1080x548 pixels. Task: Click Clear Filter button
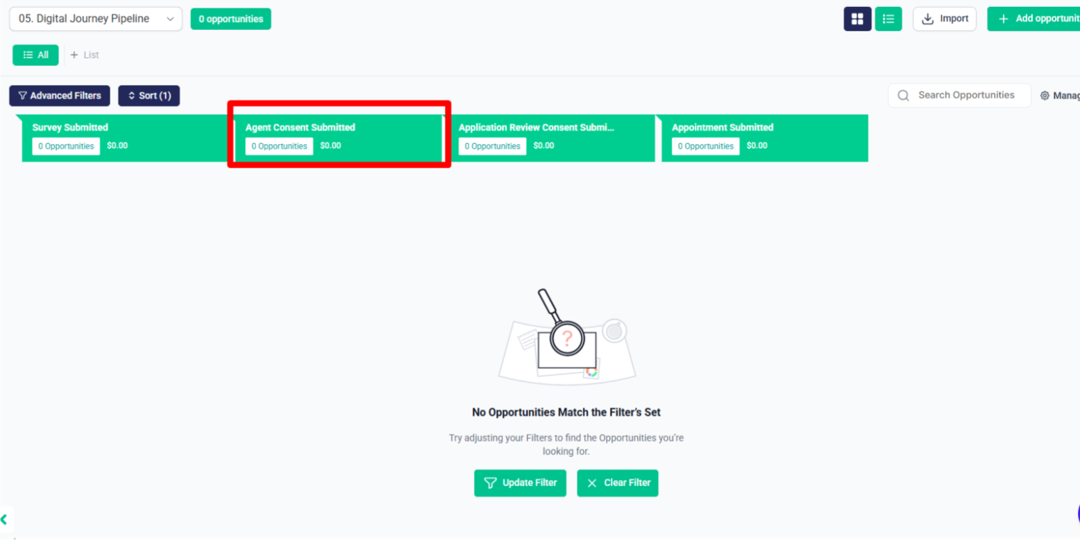[618, 483]
